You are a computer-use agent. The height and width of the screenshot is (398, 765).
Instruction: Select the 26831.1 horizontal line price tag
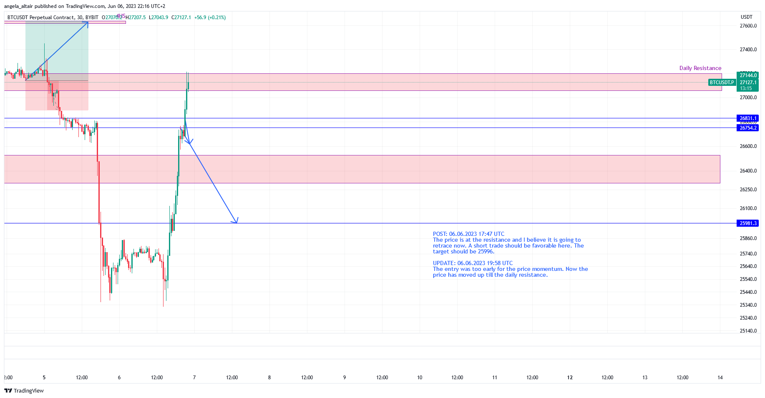tap(748, 118)
